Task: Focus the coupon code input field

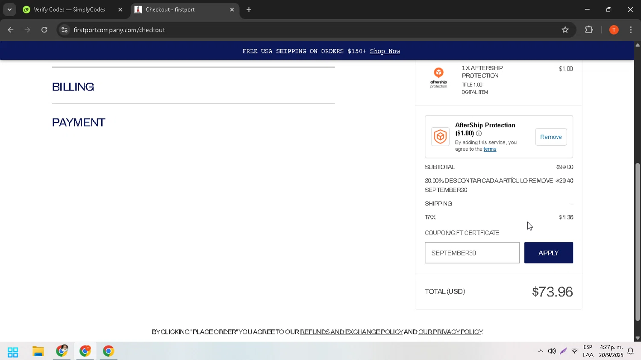Action: click(472, 253)
